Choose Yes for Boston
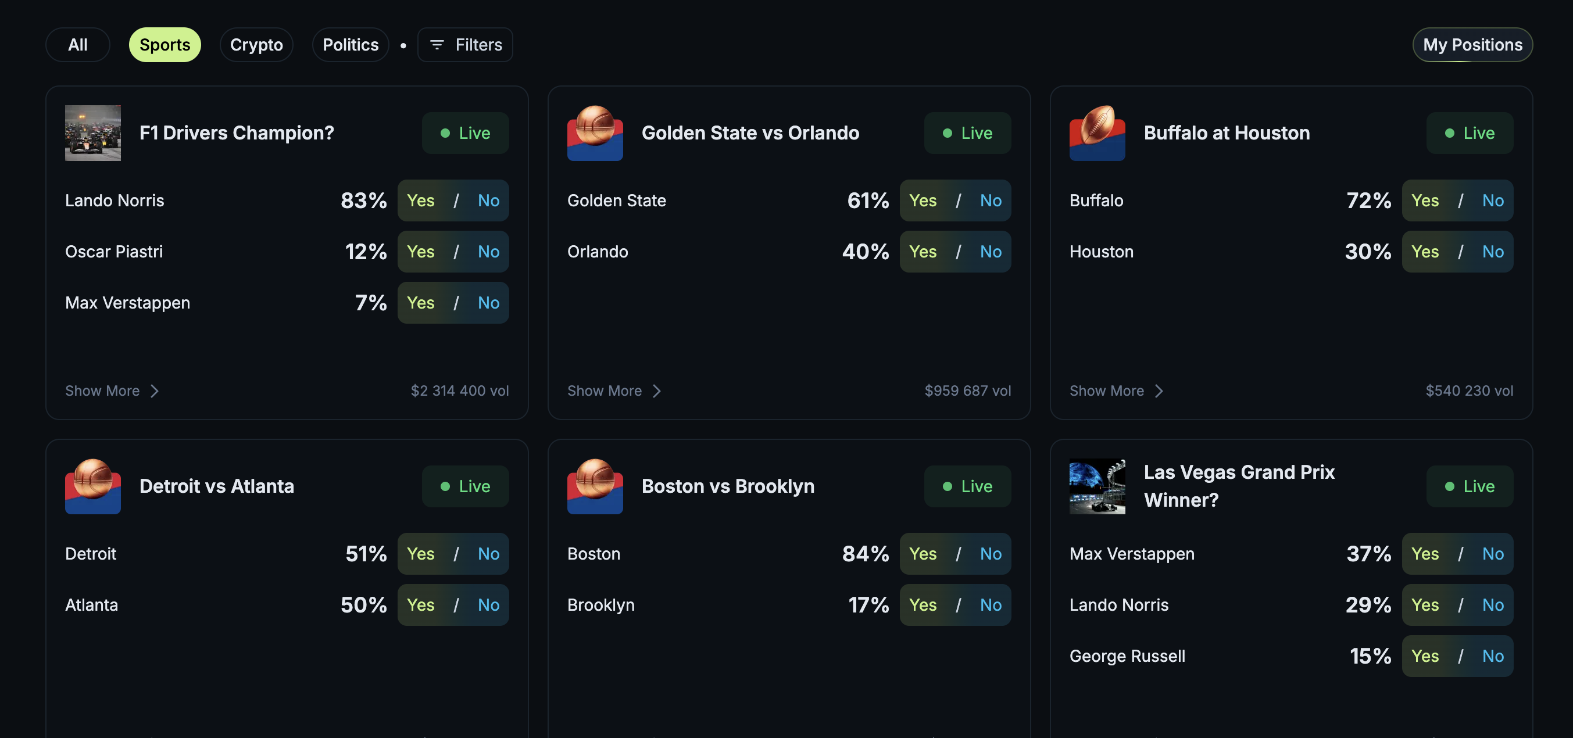The height and width of the screenshot is (738, 1573). [922, 554]
